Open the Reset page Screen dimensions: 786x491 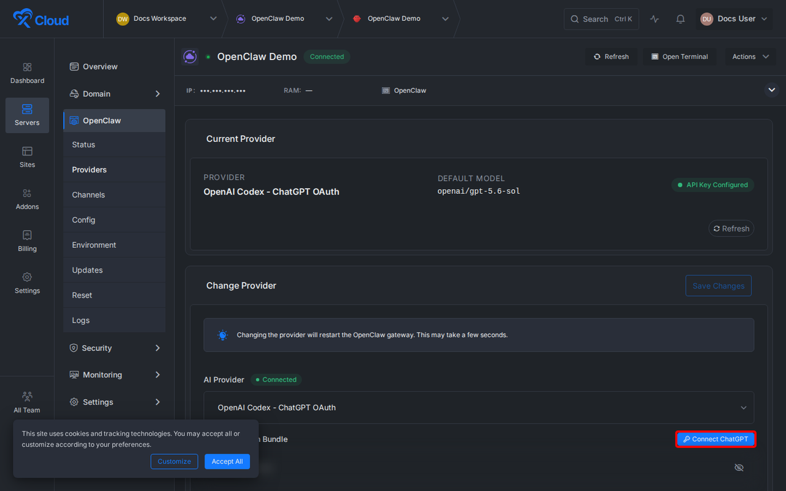pos(114,296)
